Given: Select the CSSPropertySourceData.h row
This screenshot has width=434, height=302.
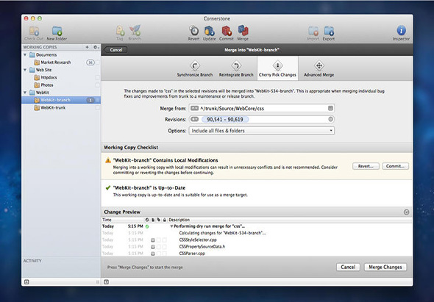Looking at the screenshot, I should (x=257, y=247).
